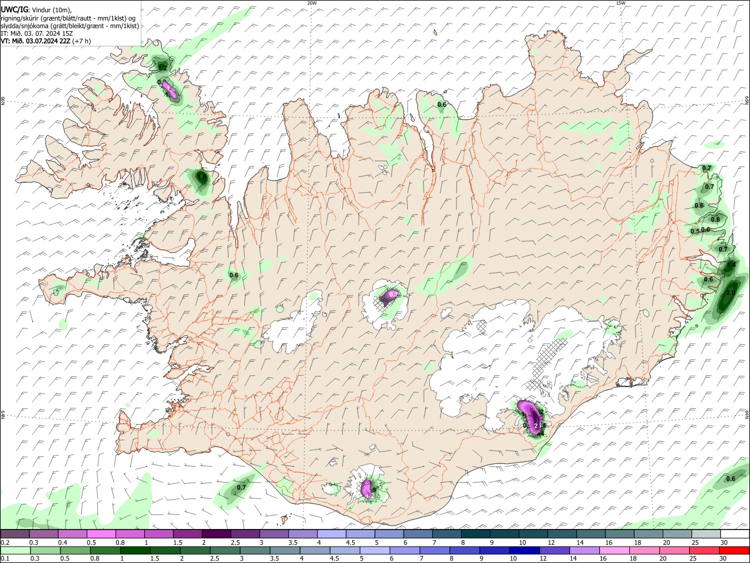
Task: Click the '0.6' value over the sea in the southeast
Action: (731, 479)
